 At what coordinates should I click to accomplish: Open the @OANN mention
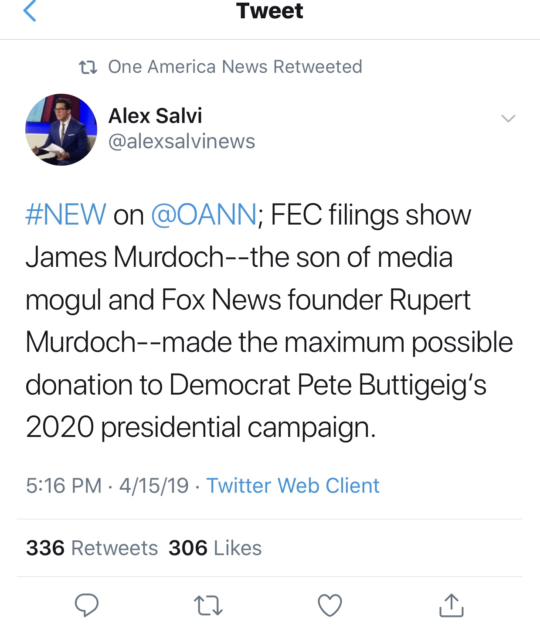pyautogui.click(x=204, y=215)
